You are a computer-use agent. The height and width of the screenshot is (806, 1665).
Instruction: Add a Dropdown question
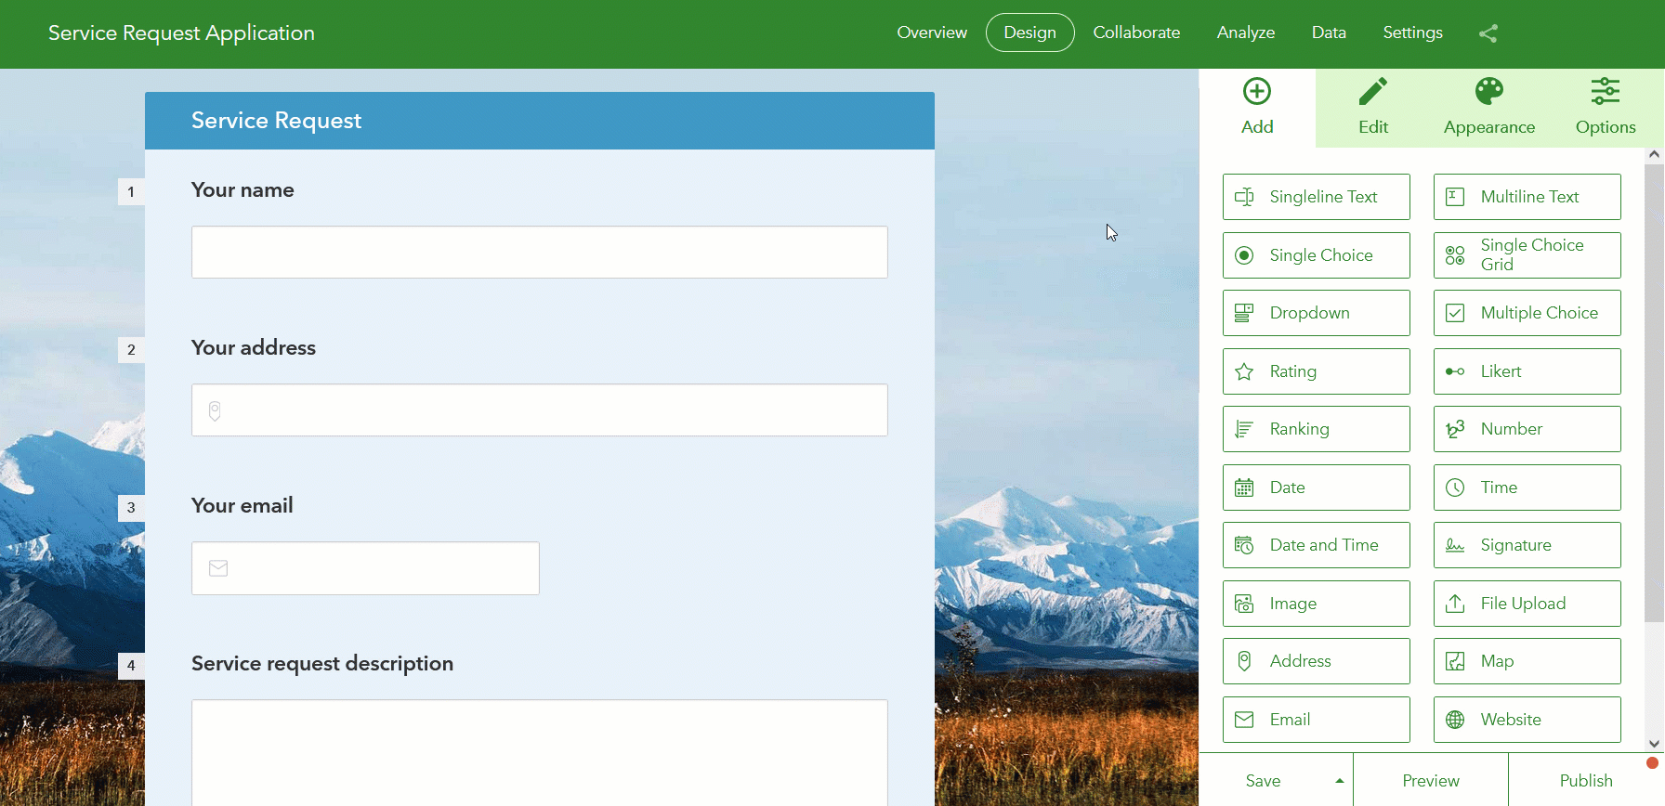[1317, 313]
